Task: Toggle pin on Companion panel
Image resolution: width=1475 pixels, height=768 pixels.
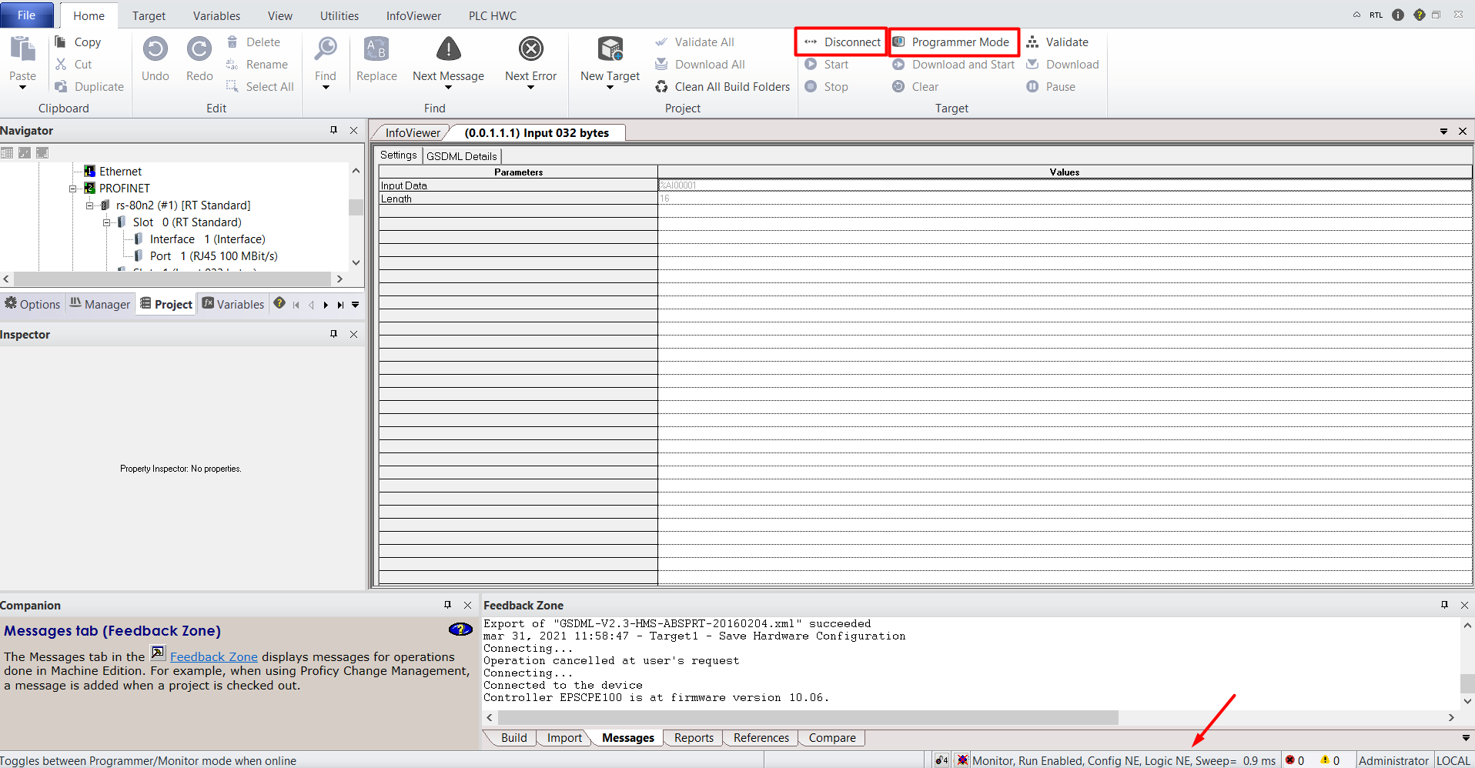Action: pos(447,605)
